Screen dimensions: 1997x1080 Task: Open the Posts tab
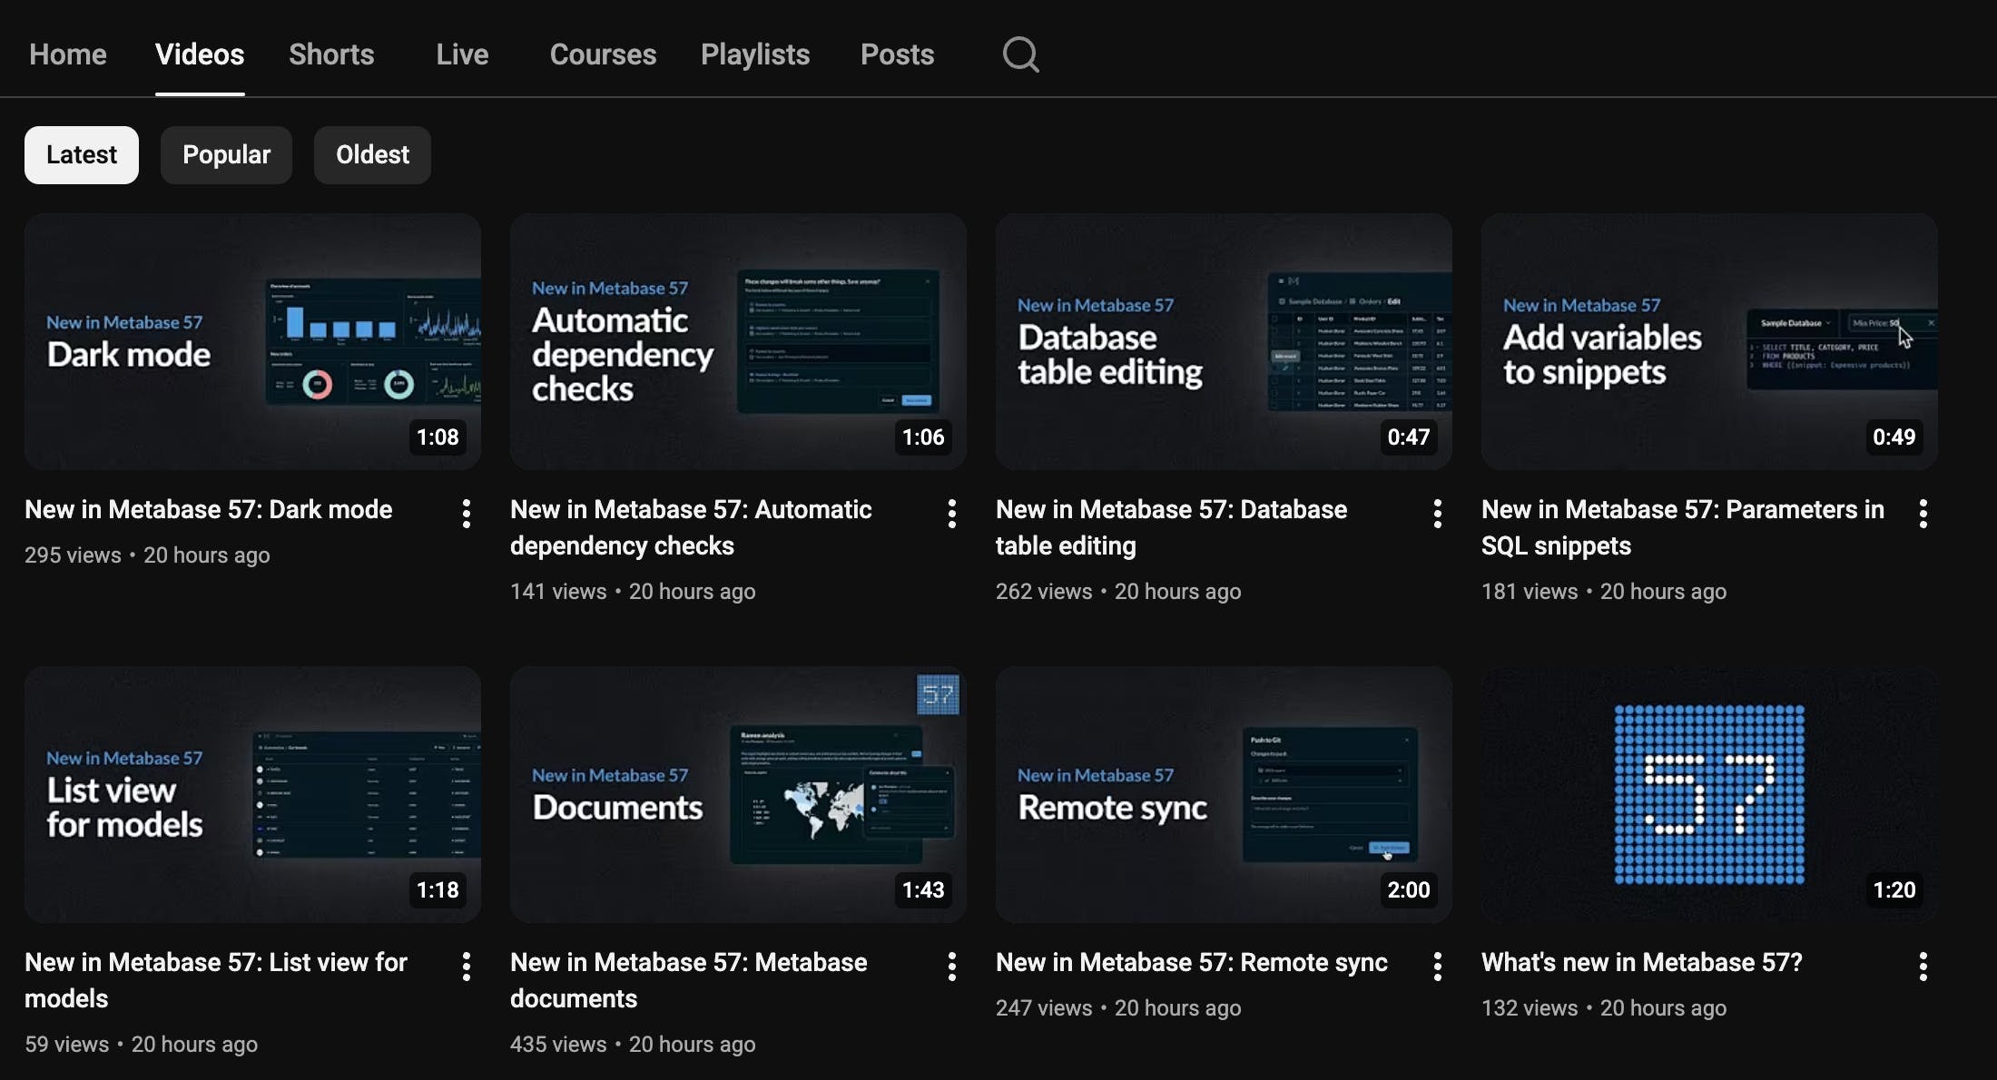(x=897, y=54)
